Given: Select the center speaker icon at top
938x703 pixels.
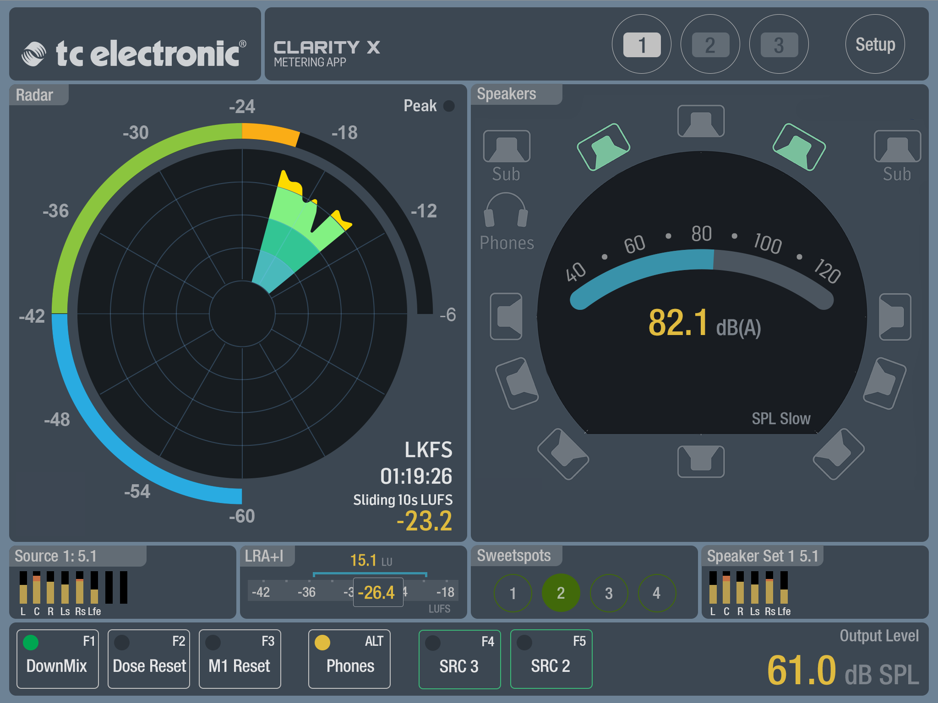Looking at the screenshot, I should point(701,121).
